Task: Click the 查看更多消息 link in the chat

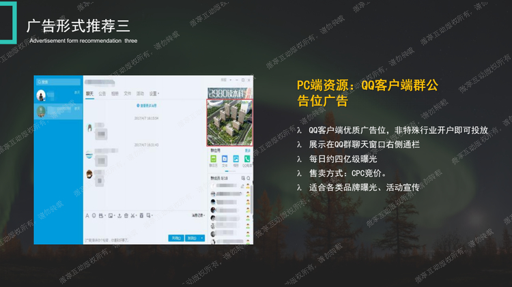Action: (147, 106)
